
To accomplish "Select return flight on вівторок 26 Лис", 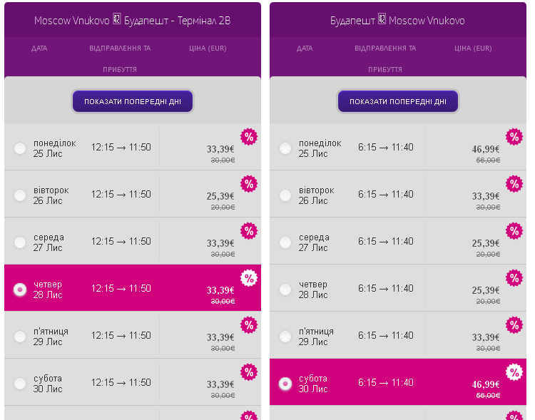I will tap(285, 195).
